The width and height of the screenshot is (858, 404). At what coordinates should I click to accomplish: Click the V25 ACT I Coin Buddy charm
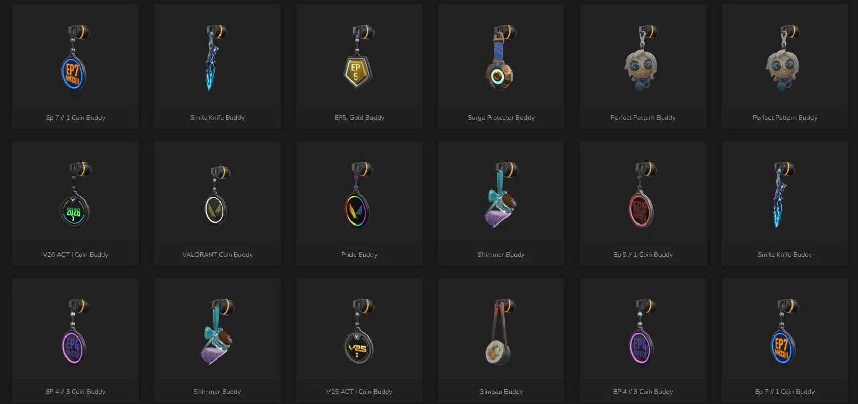tap(359, 331)
